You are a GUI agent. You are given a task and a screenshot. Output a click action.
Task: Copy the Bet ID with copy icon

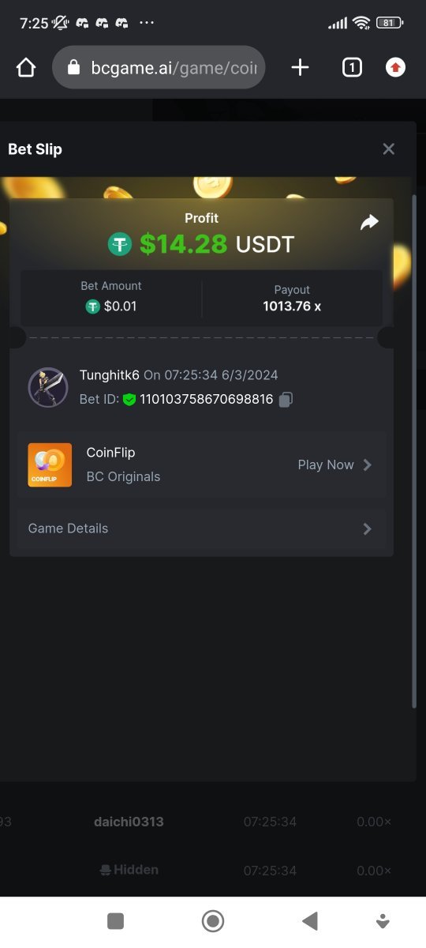coord(286,400)
